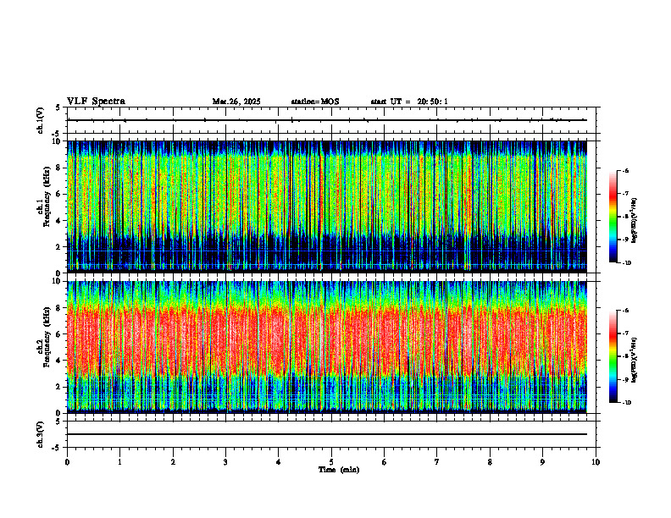Click the ch.1 voltage waveform trace
Image resolution: width=671 pixels, height=518 pixels.
[x=327, y=120]
